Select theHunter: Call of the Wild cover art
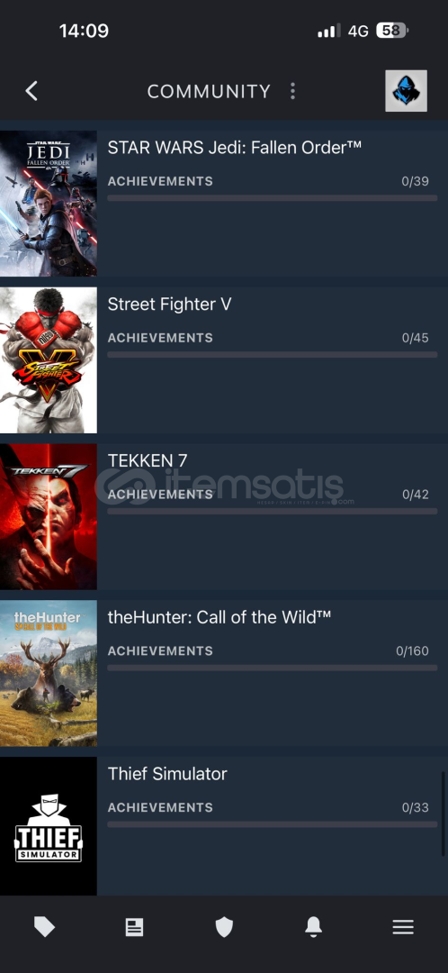448x973 pixels. coord(49,673)
